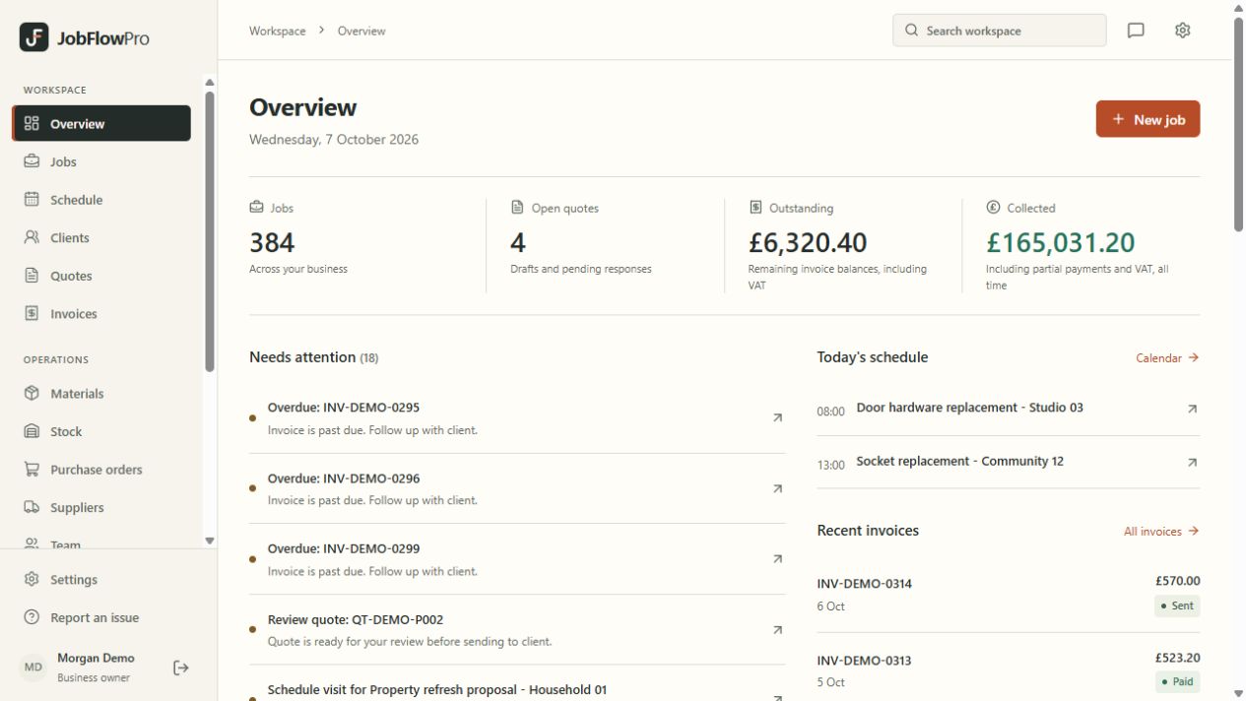Click the Quotes document icon in sidebar

pyautogui.click(x=32, y=276)
